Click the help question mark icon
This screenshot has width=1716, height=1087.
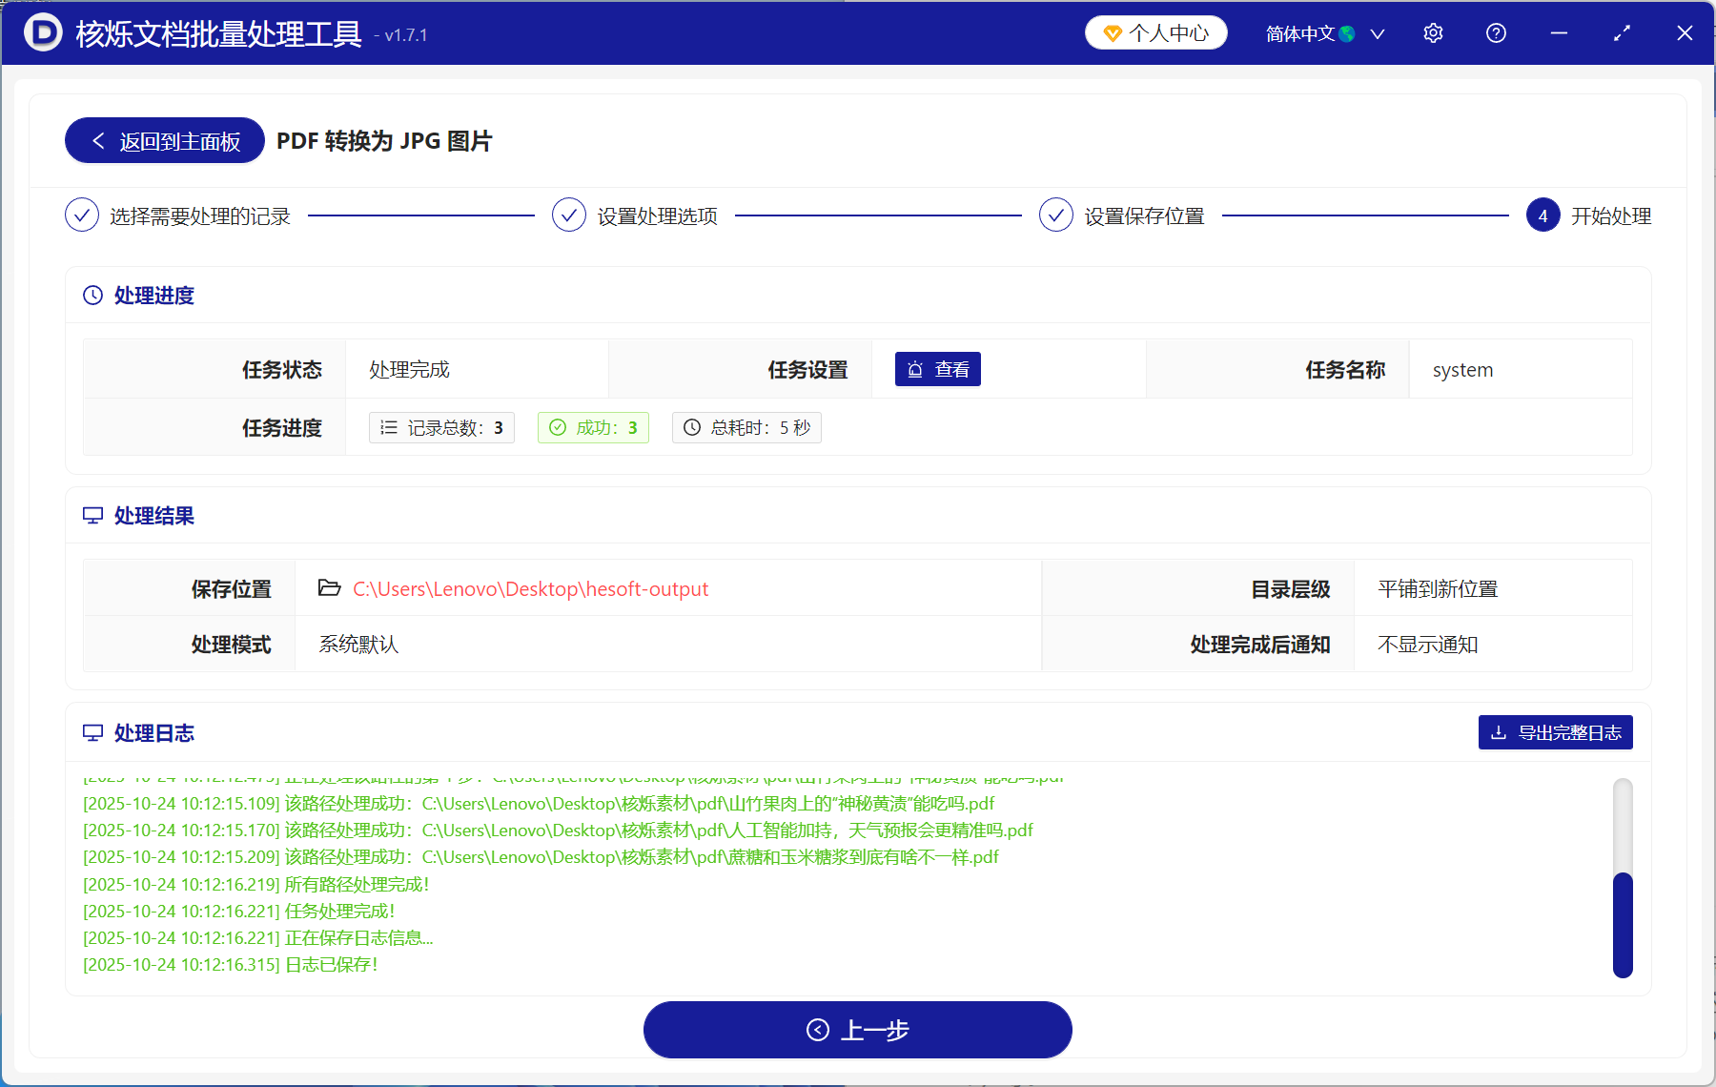[1496, 32]
